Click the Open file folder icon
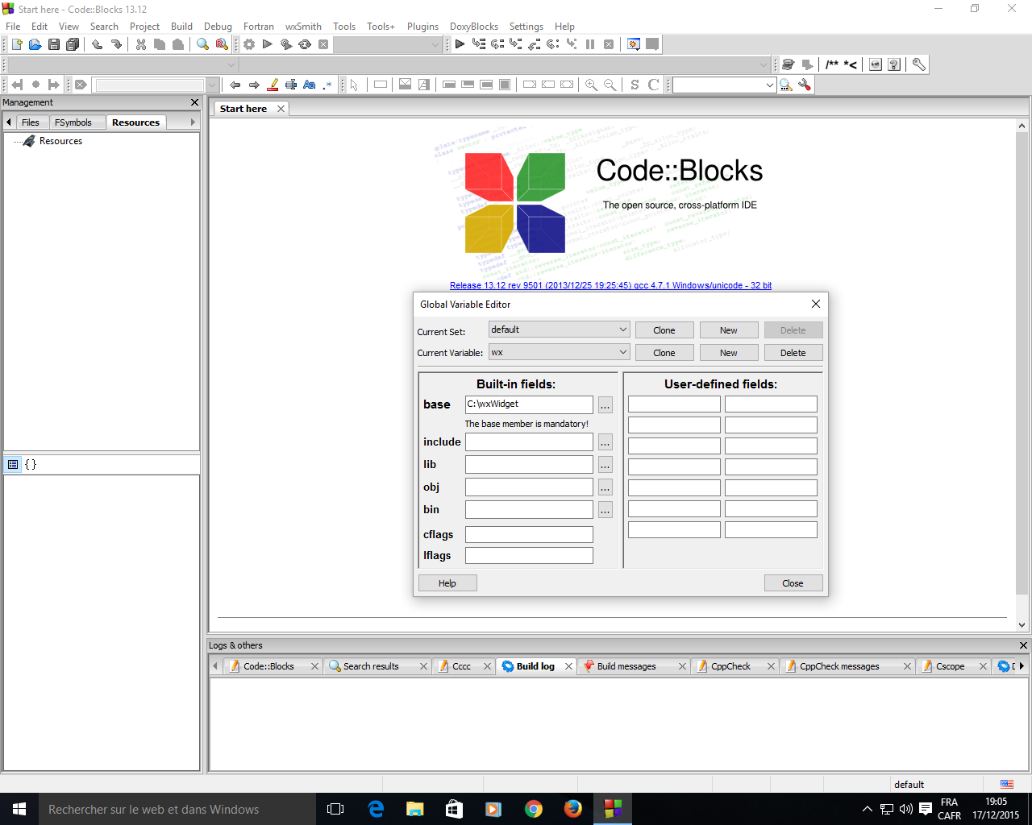Viewport: 1032px width, 825px height. click(x=35, y=44)
